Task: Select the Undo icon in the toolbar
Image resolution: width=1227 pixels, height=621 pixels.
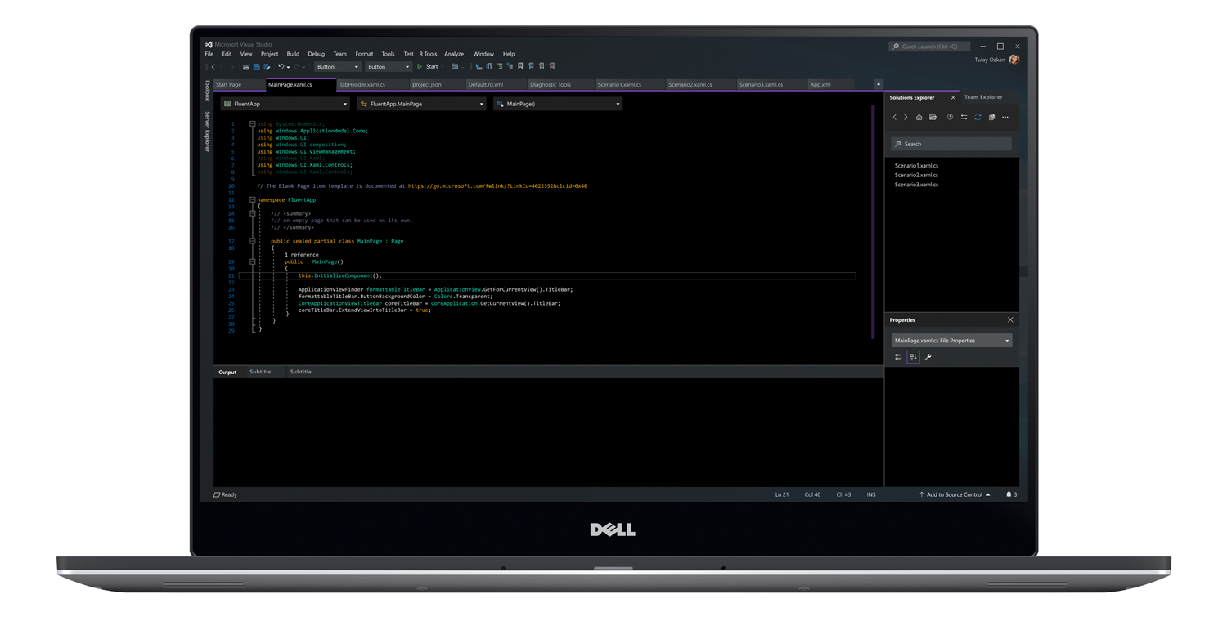Action: [280, 66]
